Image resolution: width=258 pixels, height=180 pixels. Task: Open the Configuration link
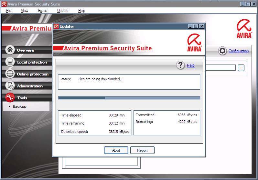tap(239, 51)
